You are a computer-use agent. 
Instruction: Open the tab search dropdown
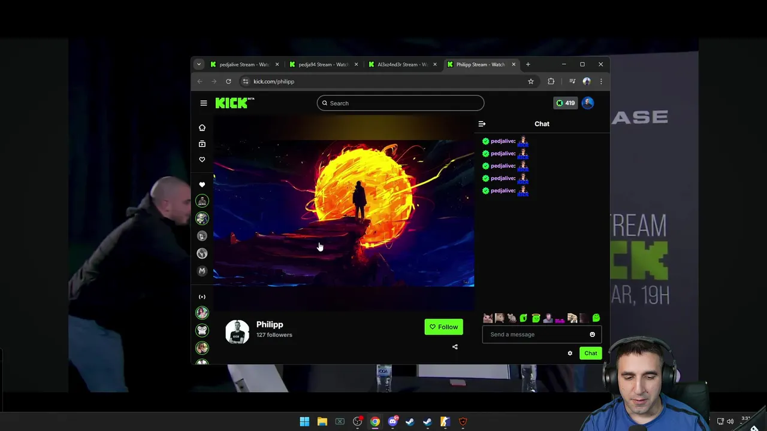coord(198,64)
